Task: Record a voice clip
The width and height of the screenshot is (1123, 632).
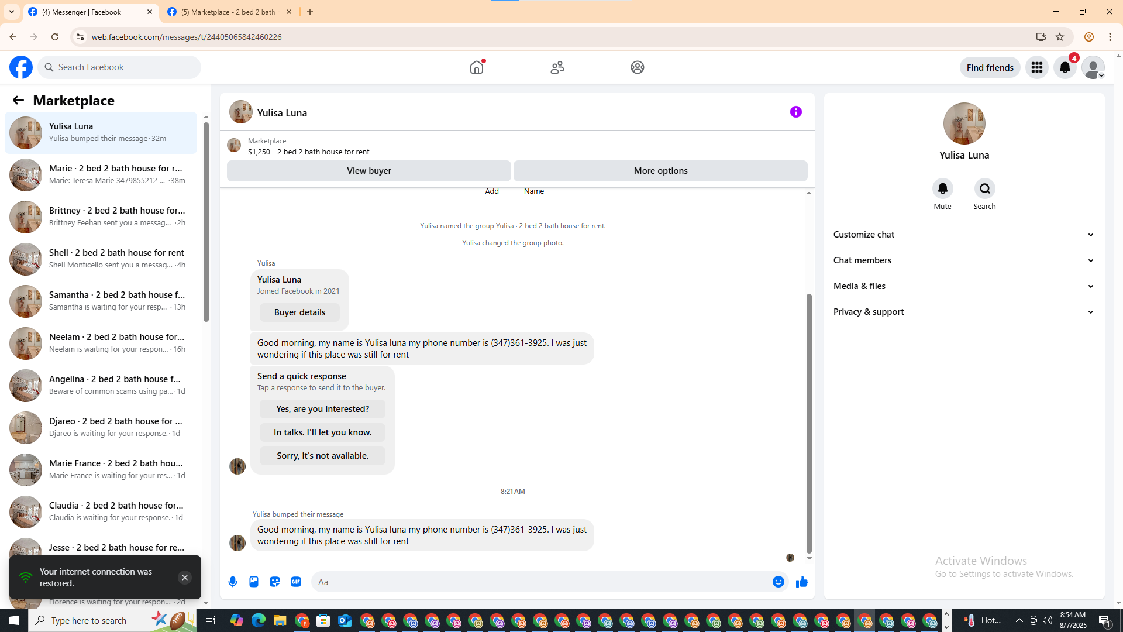Action: point(233,582)
